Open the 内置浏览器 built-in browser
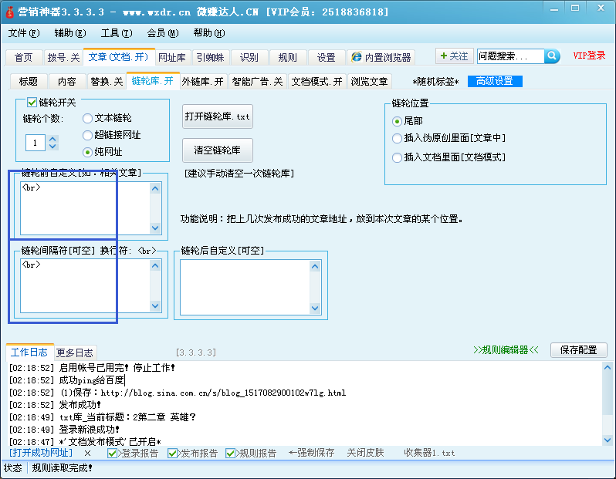The height and width of the screenshot is (479, 616). tap(381, 57)
